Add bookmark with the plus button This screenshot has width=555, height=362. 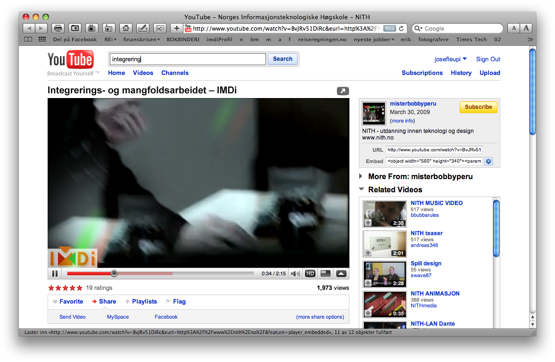(x=177, y=28)
